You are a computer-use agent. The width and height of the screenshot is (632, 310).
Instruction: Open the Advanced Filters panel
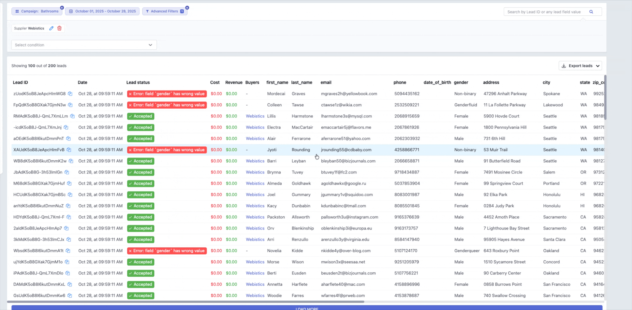pos(164,11)
